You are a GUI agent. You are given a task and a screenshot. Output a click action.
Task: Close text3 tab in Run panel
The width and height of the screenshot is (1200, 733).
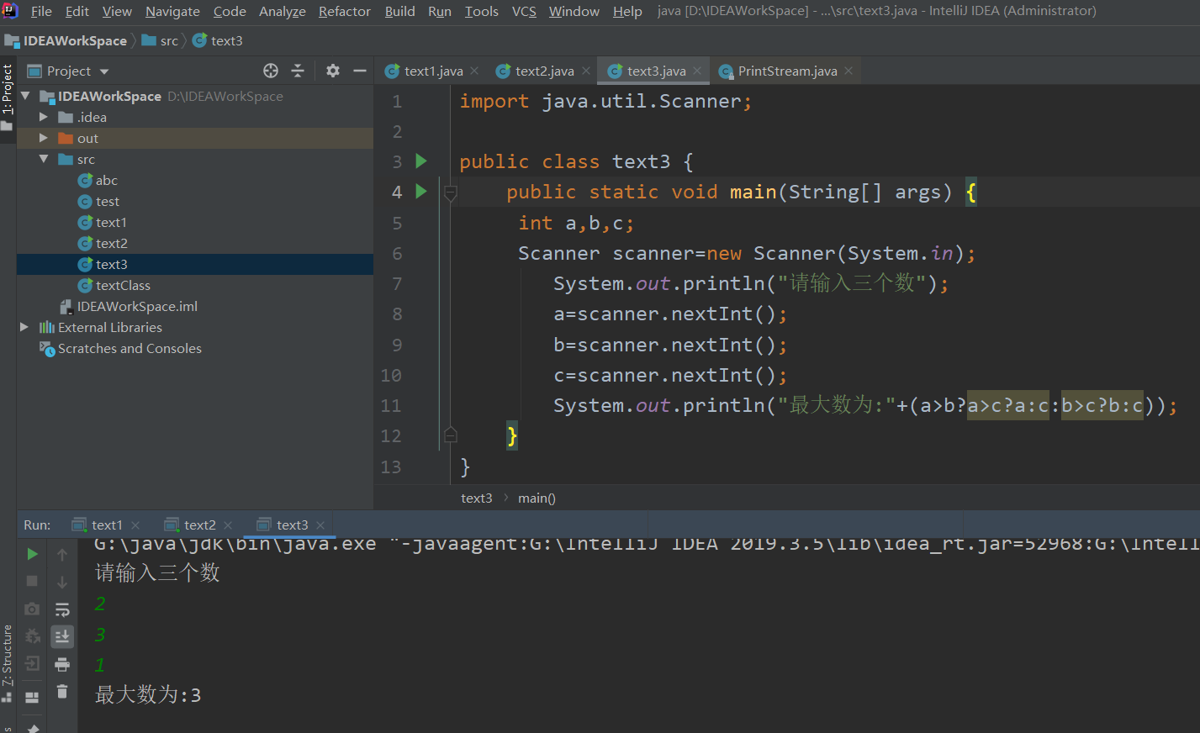point(320,525)
